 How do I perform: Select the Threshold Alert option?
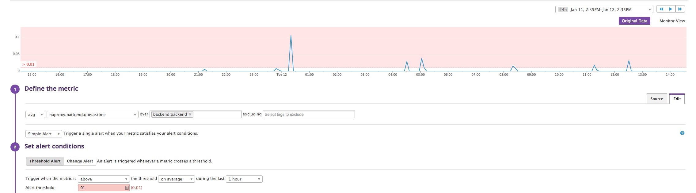[x=45, y=161]
